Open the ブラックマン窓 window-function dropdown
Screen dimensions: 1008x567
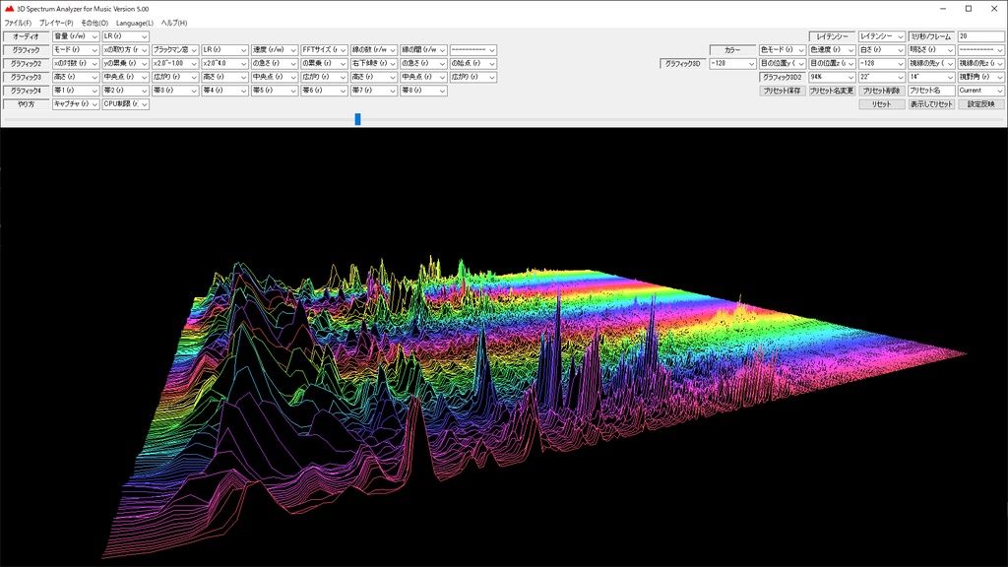(x=174, y=49)
